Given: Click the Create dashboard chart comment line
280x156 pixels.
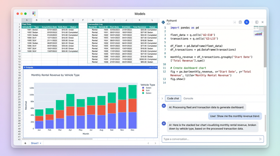Looking at the screenshot, I should [x=188, y=68].
